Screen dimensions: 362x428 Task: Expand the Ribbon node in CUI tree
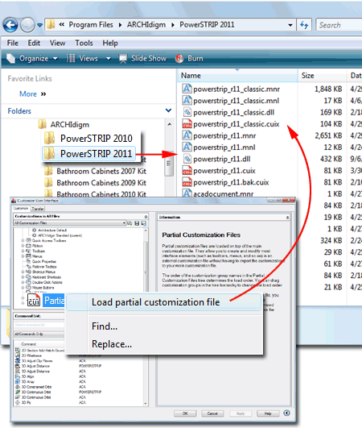pyautogui.click(x=23, y=246)
